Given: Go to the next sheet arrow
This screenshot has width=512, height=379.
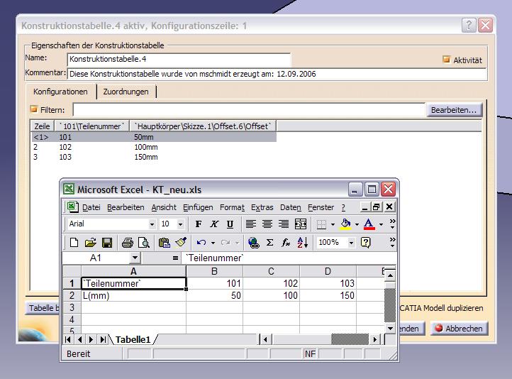Looking at the screenshot, I should tap(91, 339).
